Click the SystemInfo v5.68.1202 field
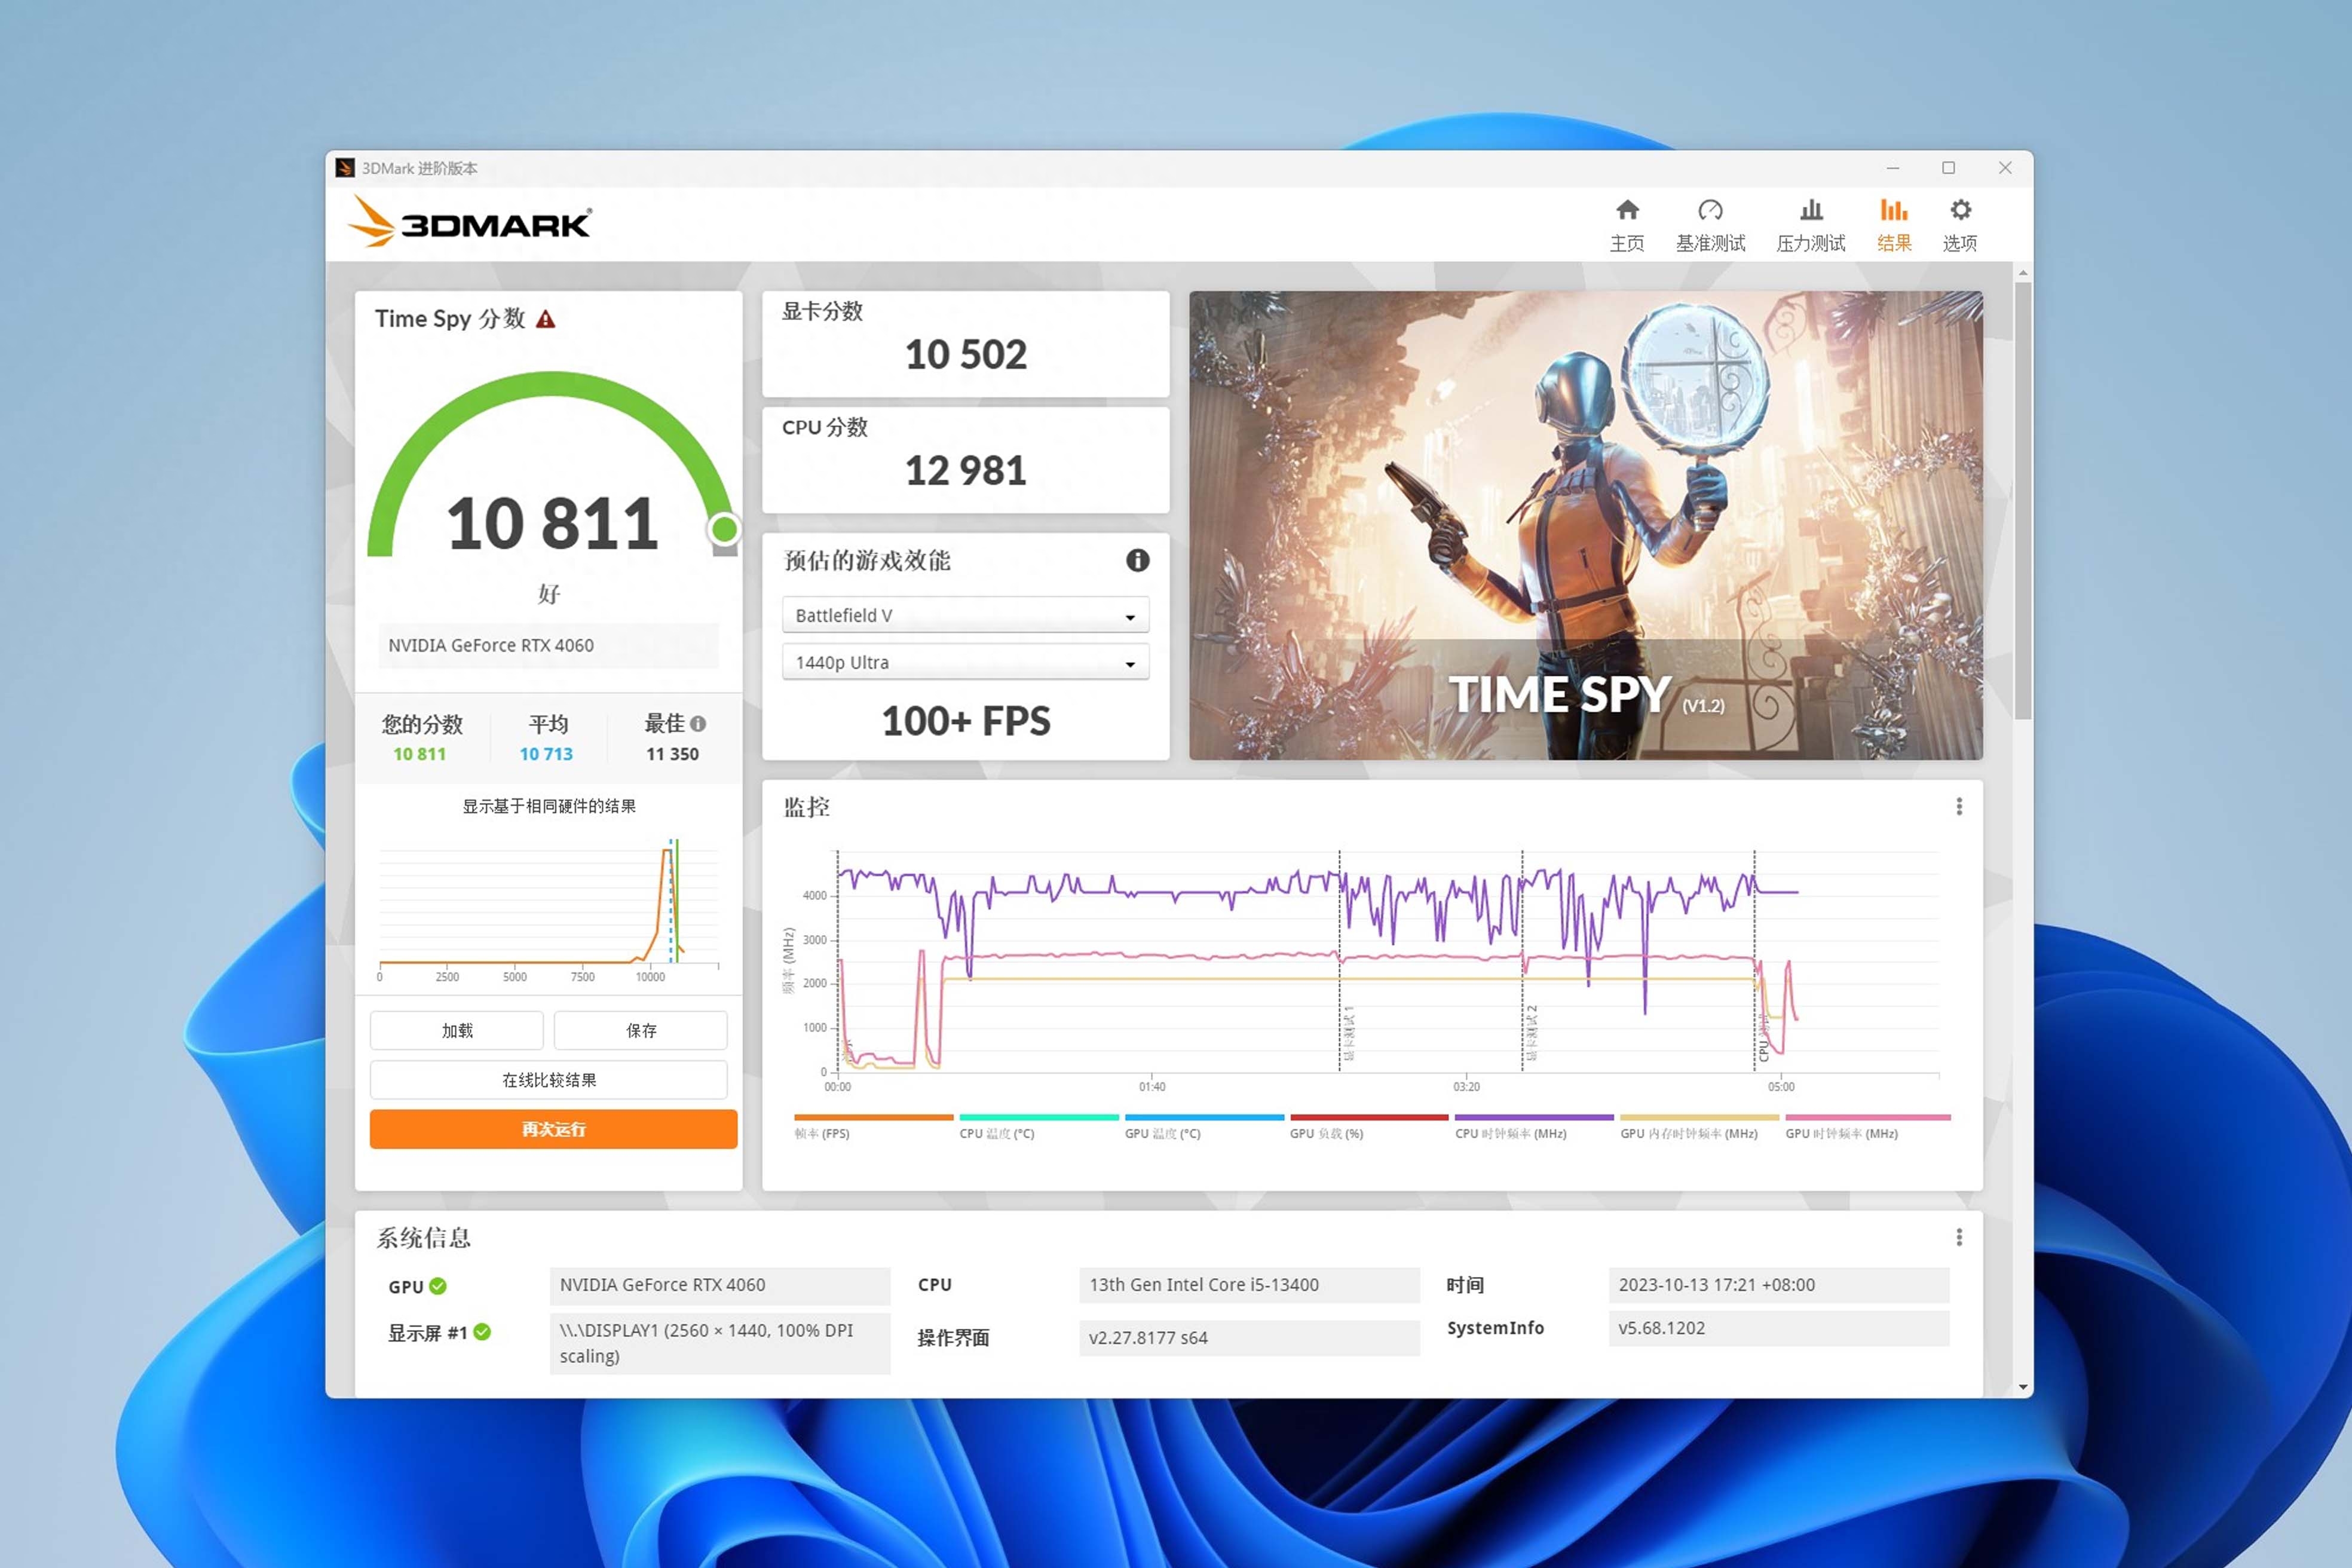Image resolution: width=2352 pixels, height=1568 pixels. click(1779, 1328)
